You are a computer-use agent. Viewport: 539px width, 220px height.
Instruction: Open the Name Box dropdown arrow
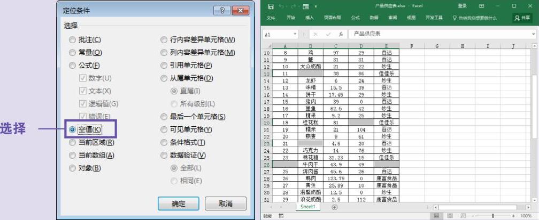point(295,34)
